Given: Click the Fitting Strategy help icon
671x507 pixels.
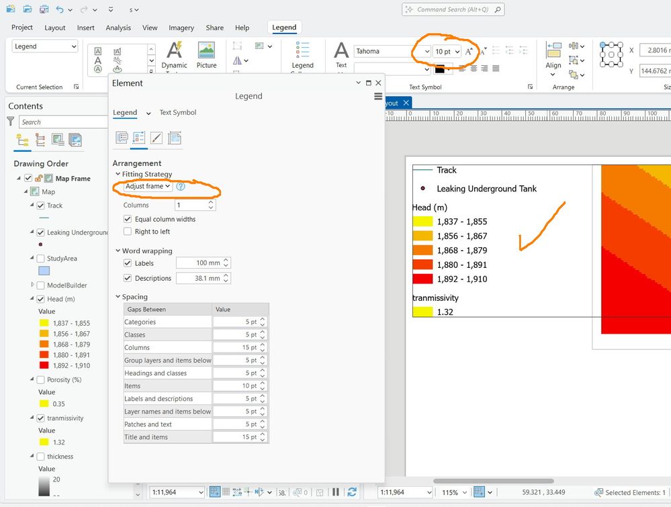Looking at the screenshot, I should 181,187.
